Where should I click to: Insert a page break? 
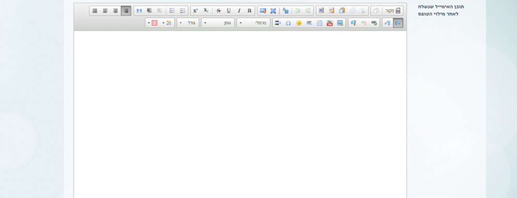(x=278, y=23)
